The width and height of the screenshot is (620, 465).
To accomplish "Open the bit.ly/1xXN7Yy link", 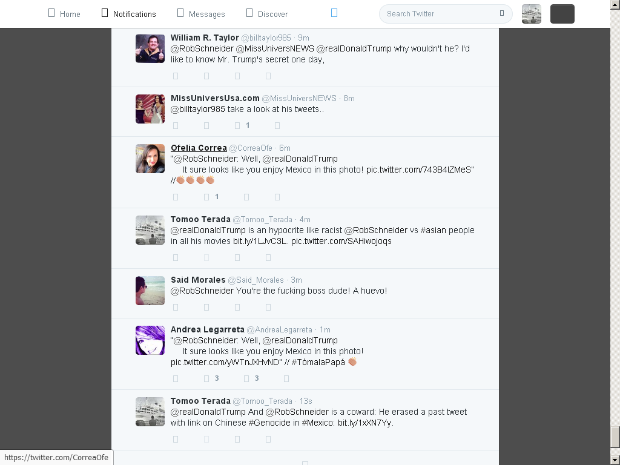I will coord(365,423).
